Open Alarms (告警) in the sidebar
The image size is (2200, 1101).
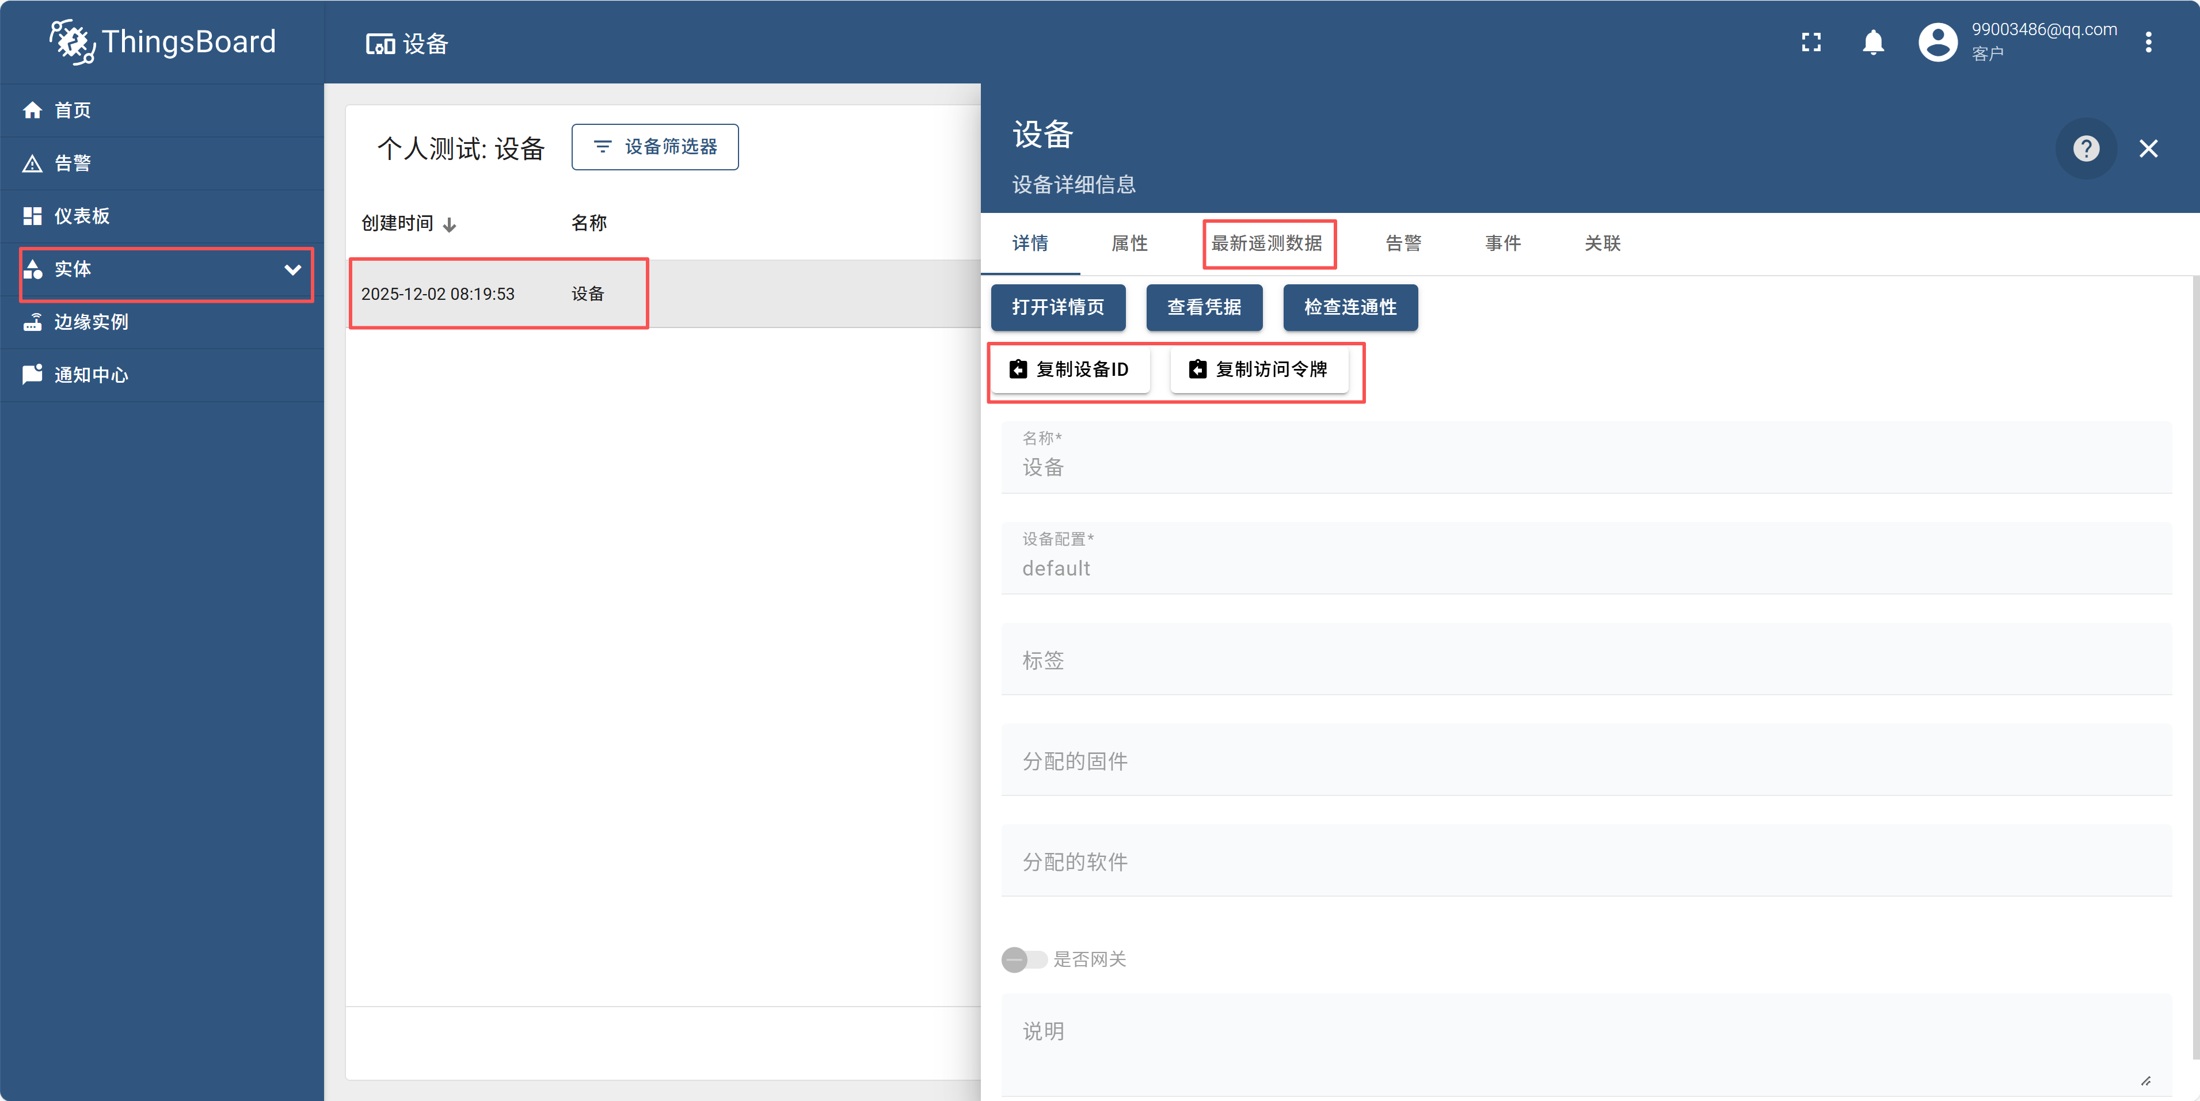click(x=72, y=163)
